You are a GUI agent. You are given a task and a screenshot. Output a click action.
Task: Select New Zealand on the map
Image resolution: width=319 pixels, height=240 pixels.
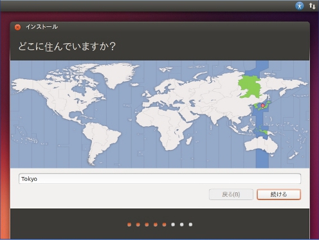pyautogui.click(x=293, y=155)
